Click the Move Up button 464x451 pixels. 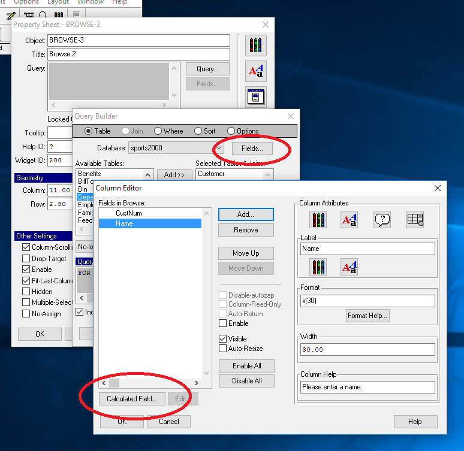pos(246,253)
